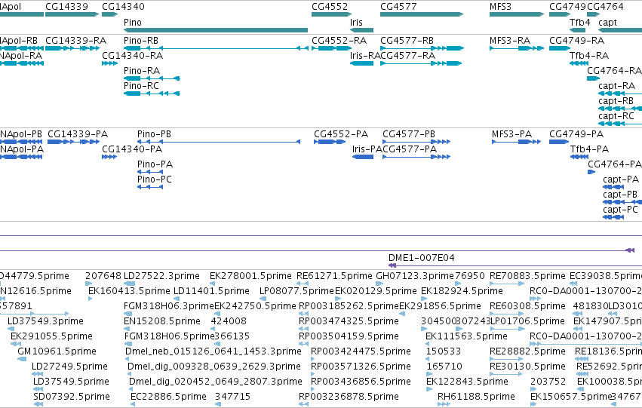Click the LP08077.5prime EST label
642x408 pixels.
click(296, 291)
